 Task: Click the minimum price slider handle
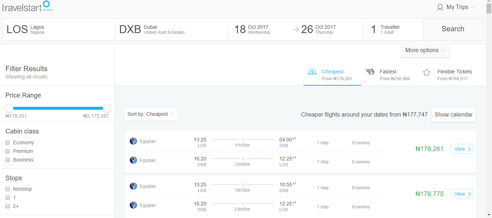coord(9,108)
